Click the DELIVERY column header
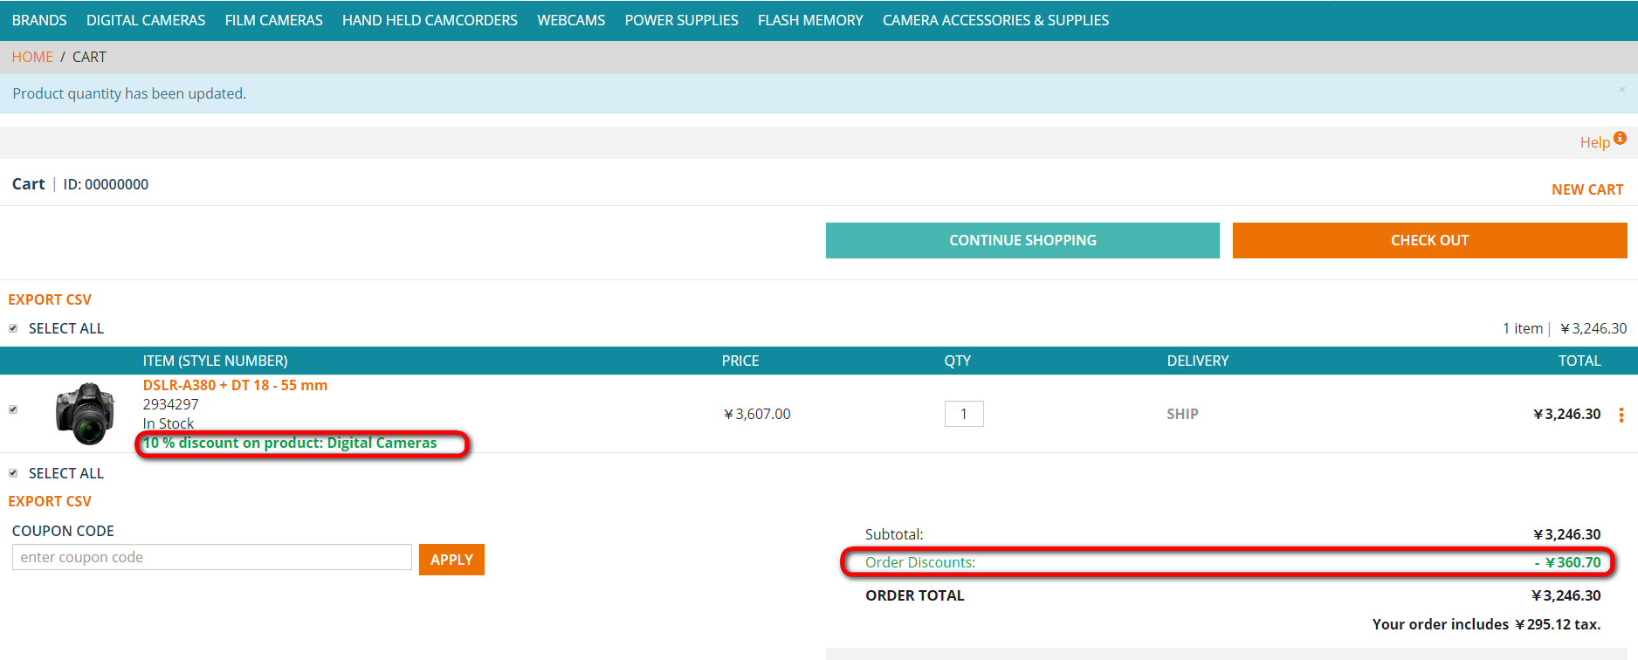 pos(1198,361)
